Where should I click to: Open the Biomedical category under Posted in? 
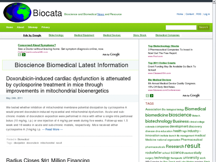23,139
